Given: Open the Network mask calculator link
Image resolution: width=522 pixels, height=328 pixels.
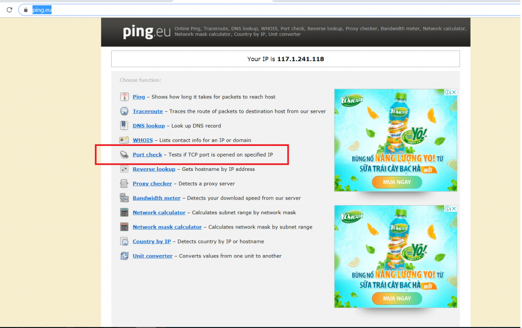Looking at the screenshot, I should pyautogui.click(x=167, y=227).
